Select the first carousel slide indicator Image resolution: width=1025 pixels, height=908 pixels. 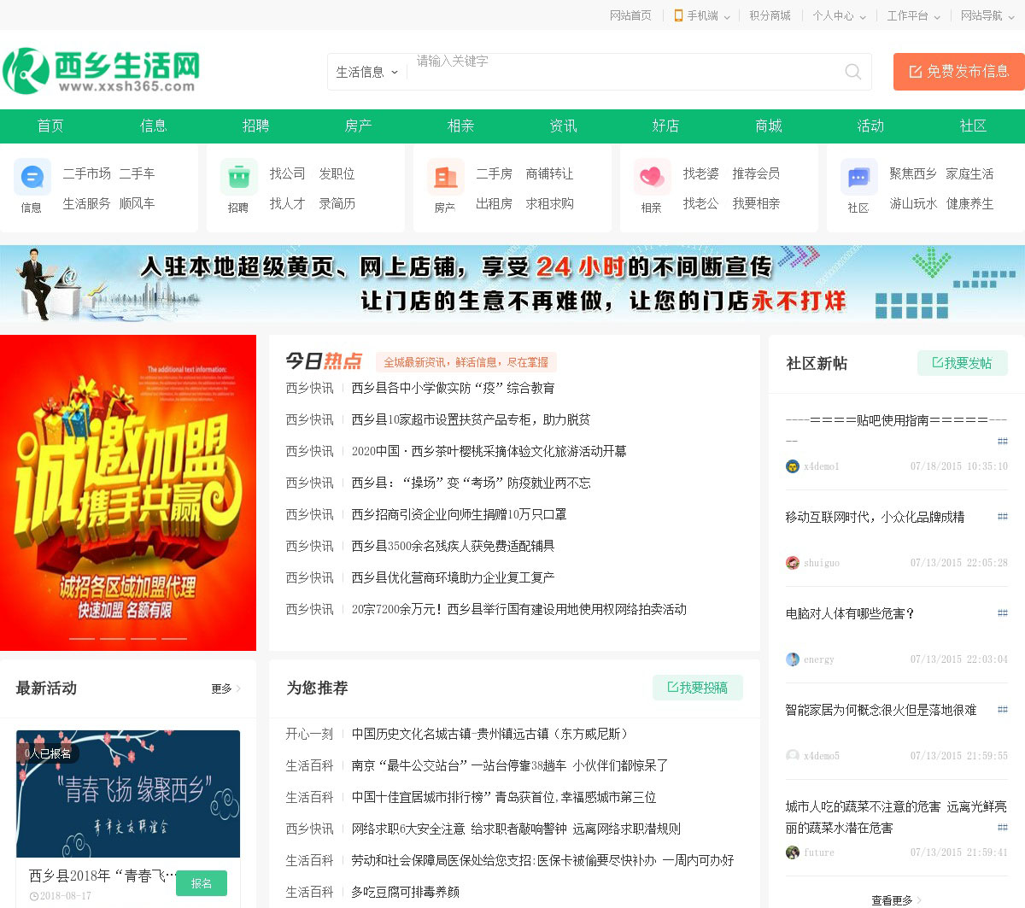point(82,638)
